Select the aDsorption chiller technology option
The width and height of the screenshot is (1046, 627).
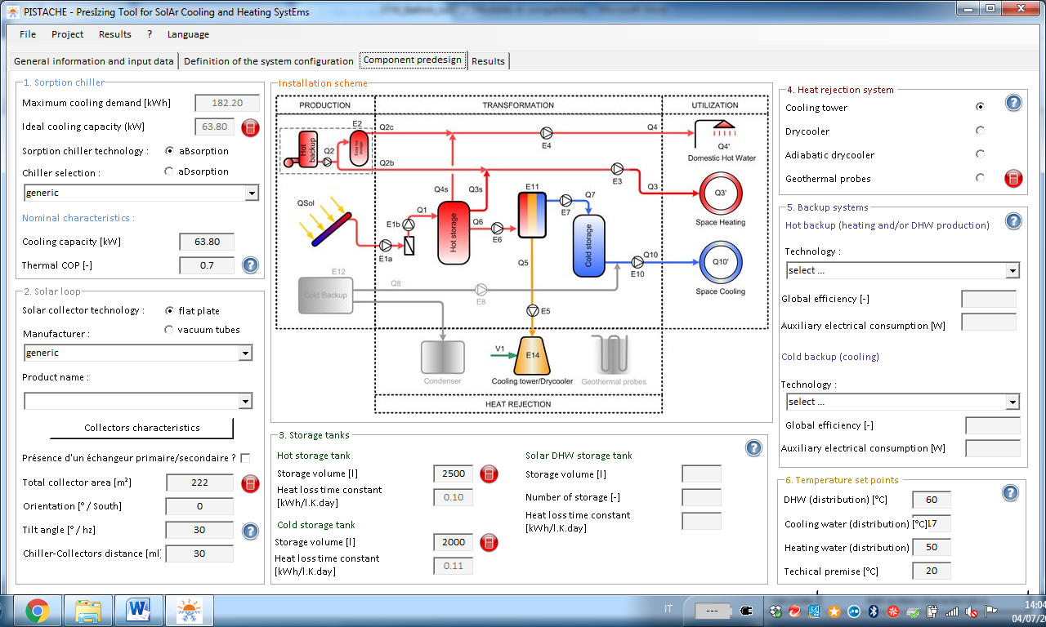coord(169,171)
